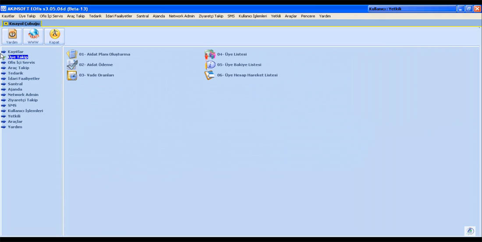Select SMS in the sidebar list

(x=12, y=105)
